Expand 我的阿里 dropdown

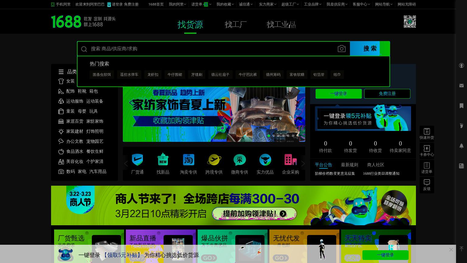pyautogui.click(x=178, y=4)
